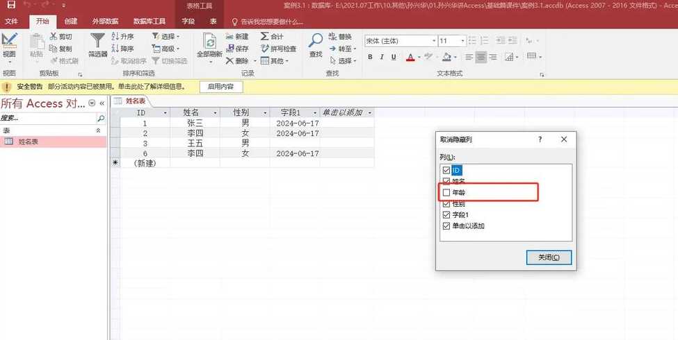Open the 筛选器 funnel filter
Screen dimensions: 678x340
coord(98,45)
